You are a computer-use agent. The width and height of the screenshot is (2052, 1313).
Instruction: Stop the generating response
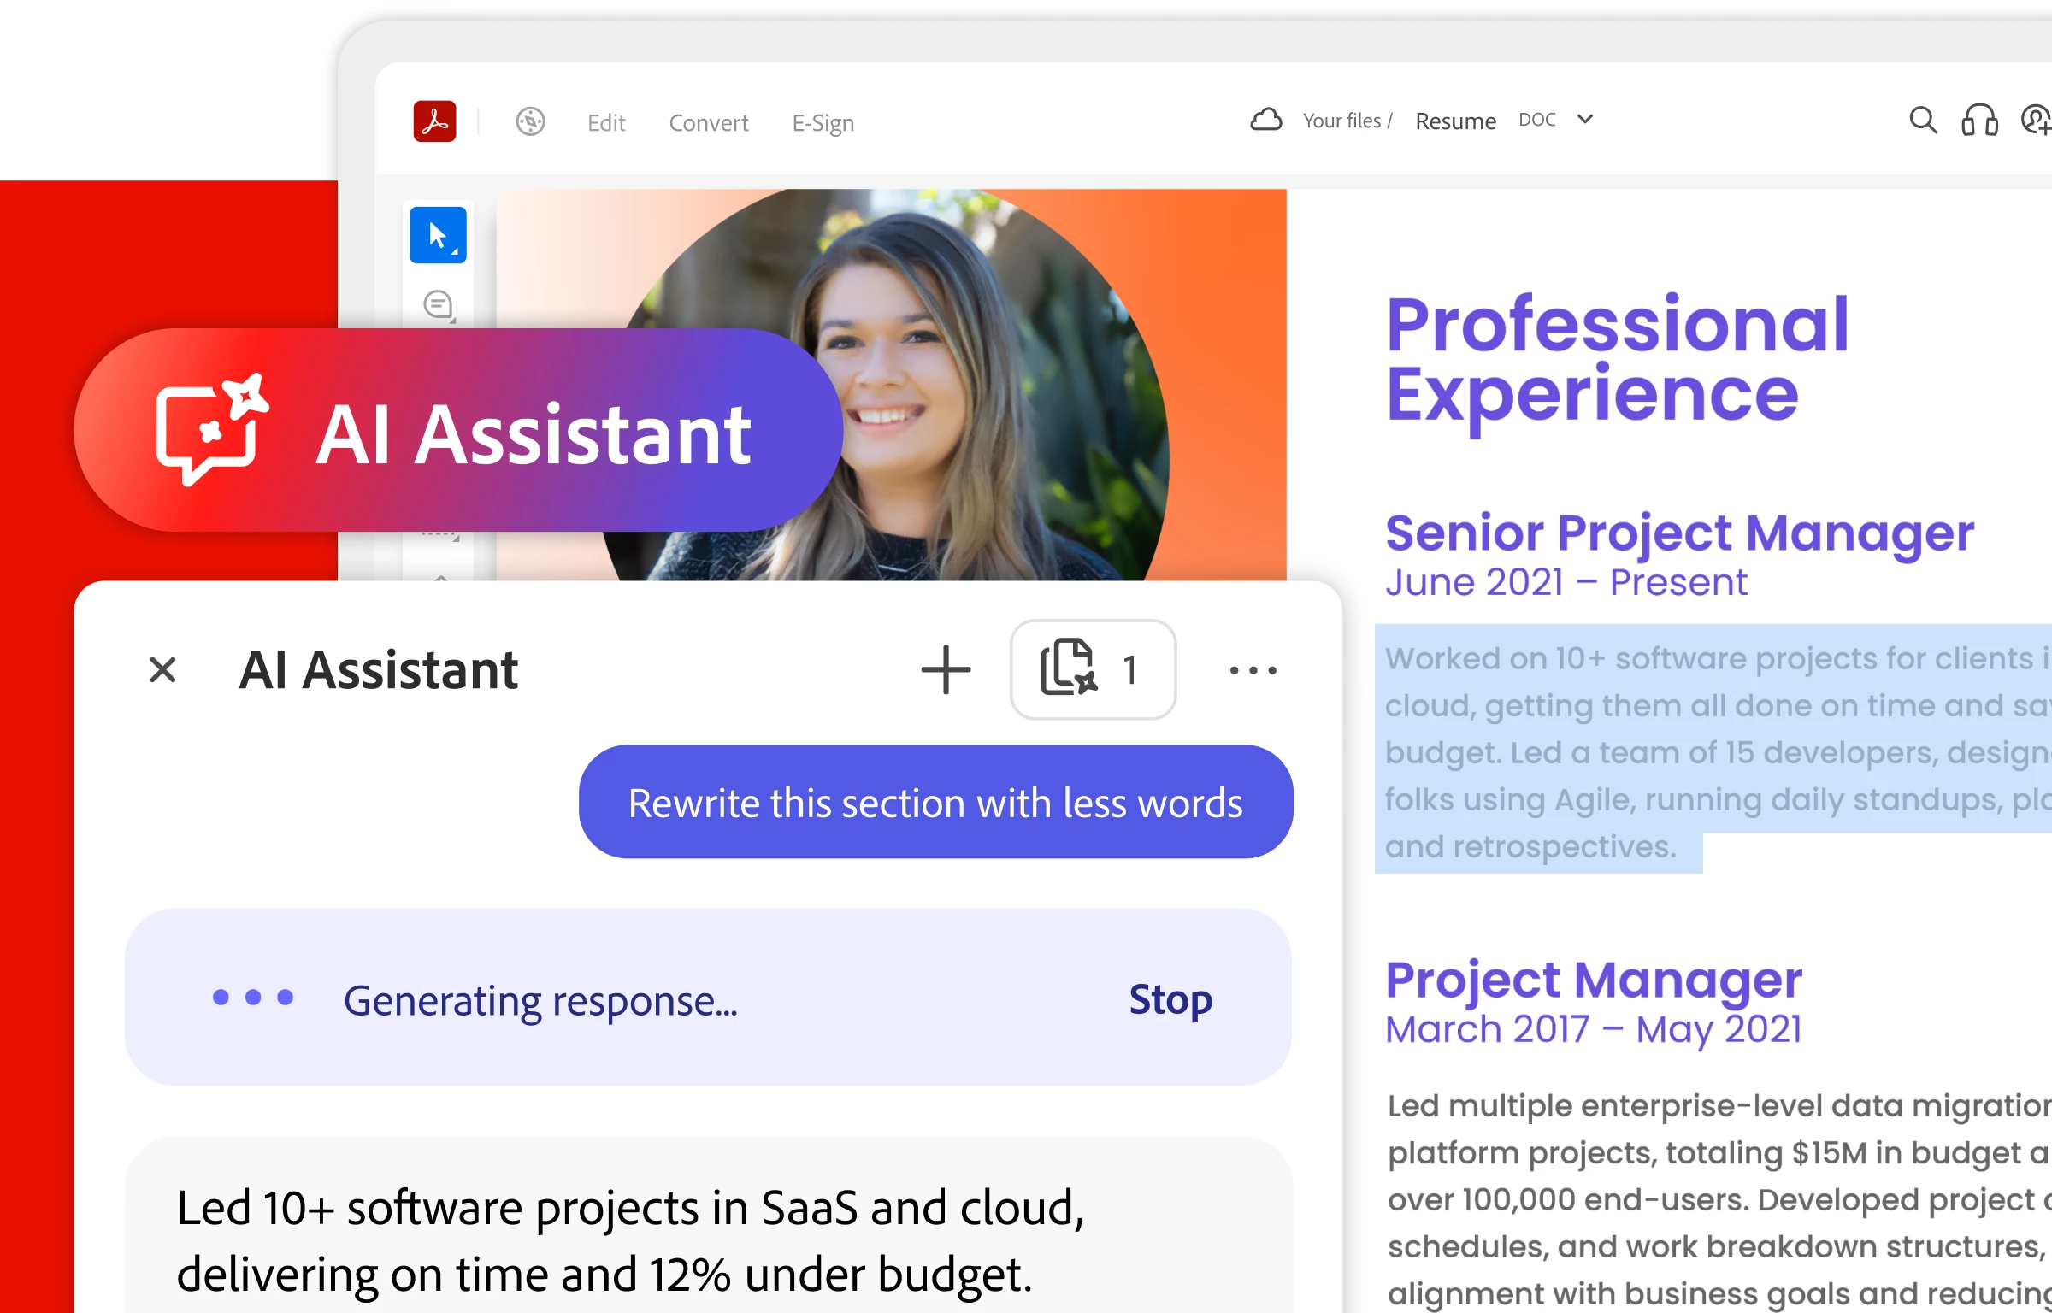coord(1170,998)
